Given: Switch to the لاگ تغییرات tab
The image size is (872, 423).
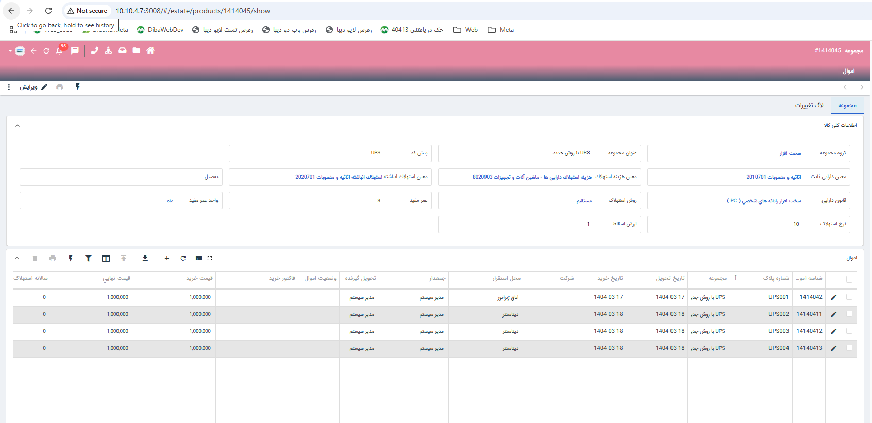Looking at the screenshot, I should pos(809,105).
